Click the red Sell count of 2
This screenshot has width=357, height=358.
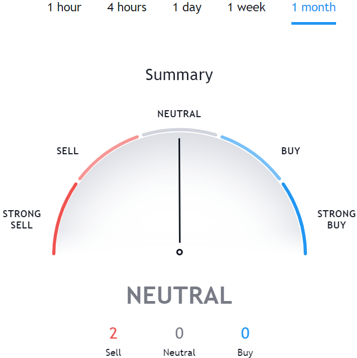pos(113,333)
